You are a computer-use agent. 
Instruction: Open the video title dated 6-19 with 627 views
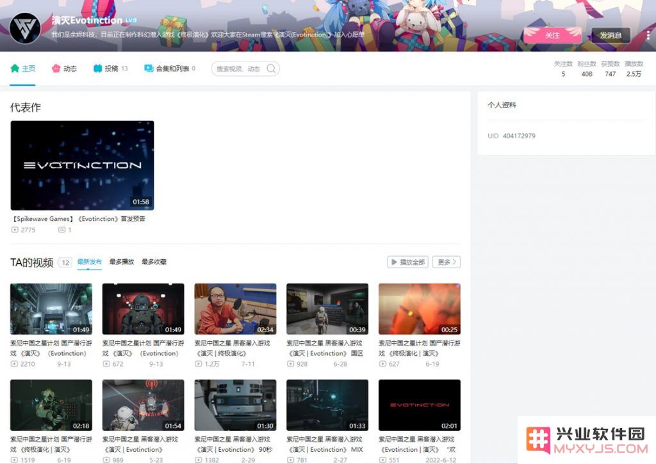(x=419, y=348)
